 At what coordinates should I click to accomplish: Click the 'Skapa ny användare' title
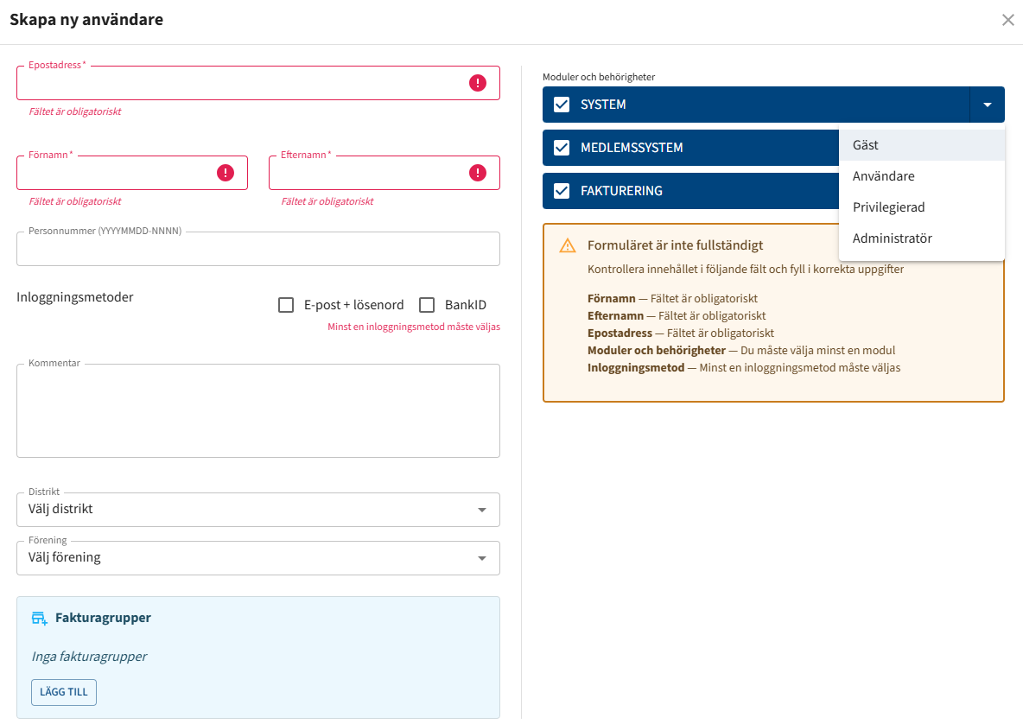(86, 20)
